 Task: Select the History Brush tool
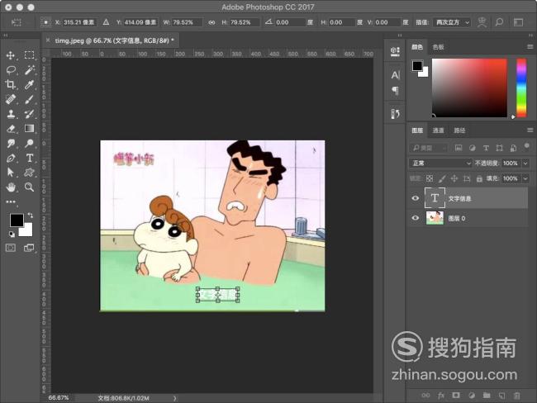(29, 114)
